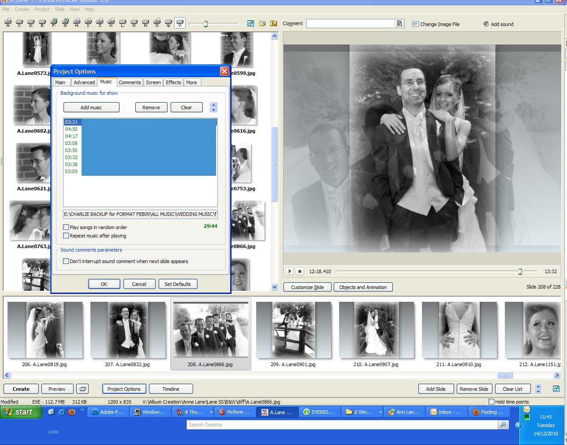The width and height of the screenshot is (567, 445).
Task: Click the Add music button
Action: click(91, 108)
